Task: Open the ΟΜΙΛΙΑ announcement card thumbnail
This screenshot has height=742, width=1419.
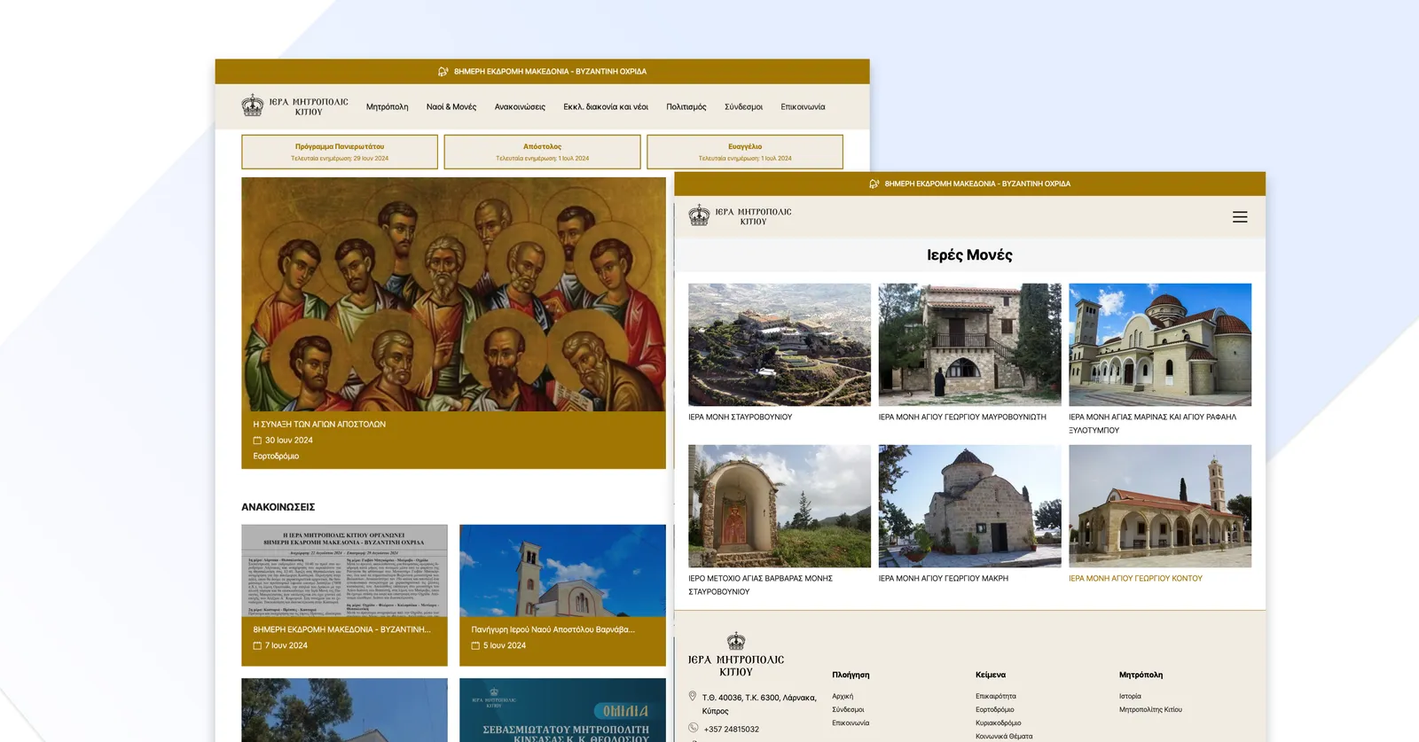Action: pos(562,710)
